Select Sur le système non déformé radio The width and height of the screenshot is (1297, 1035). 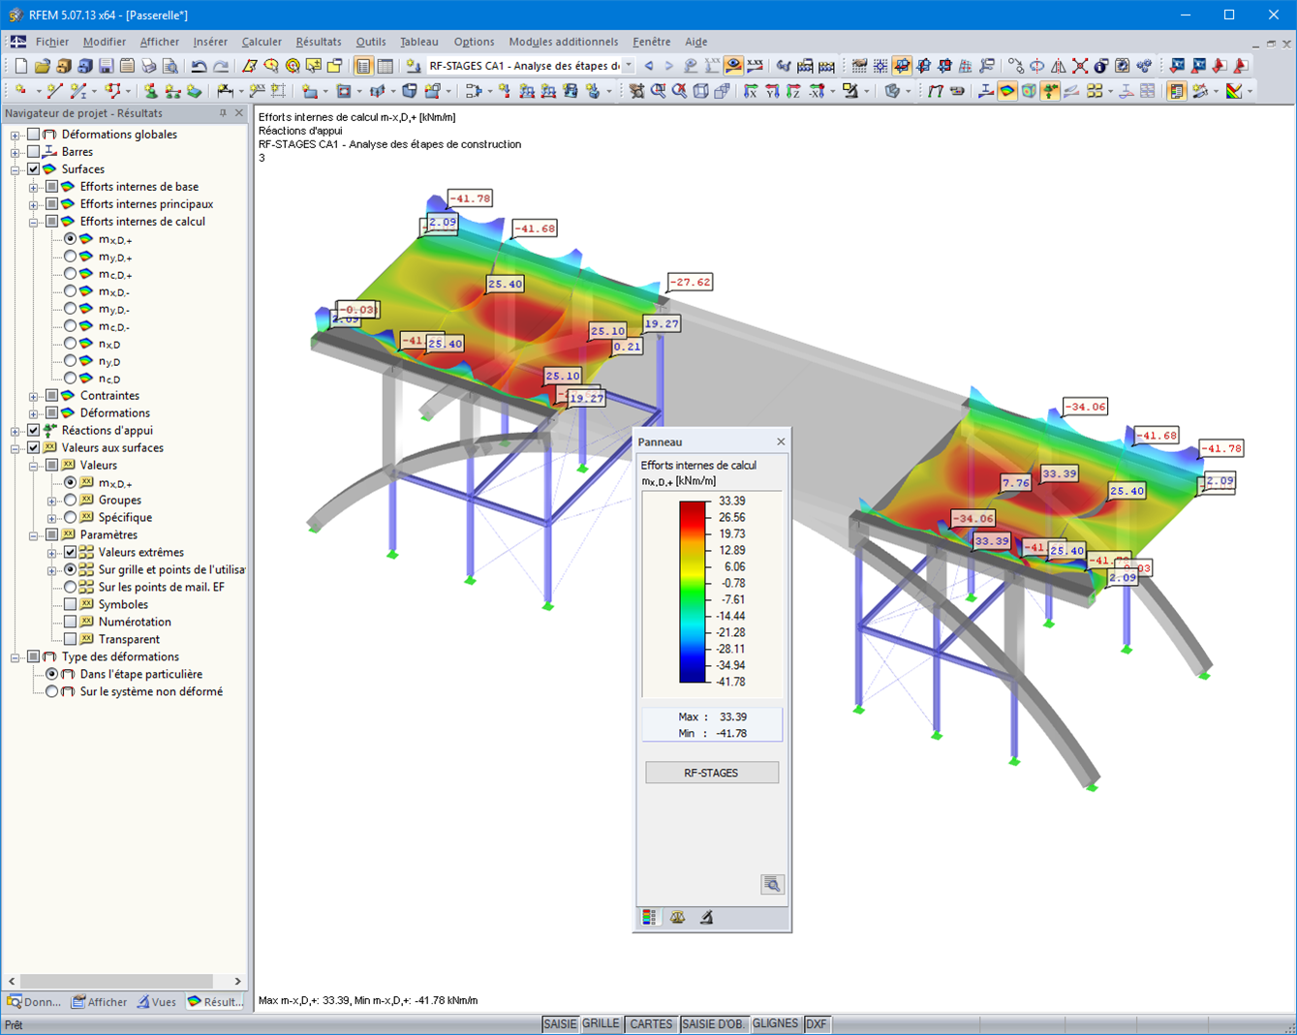coord(52,692)
